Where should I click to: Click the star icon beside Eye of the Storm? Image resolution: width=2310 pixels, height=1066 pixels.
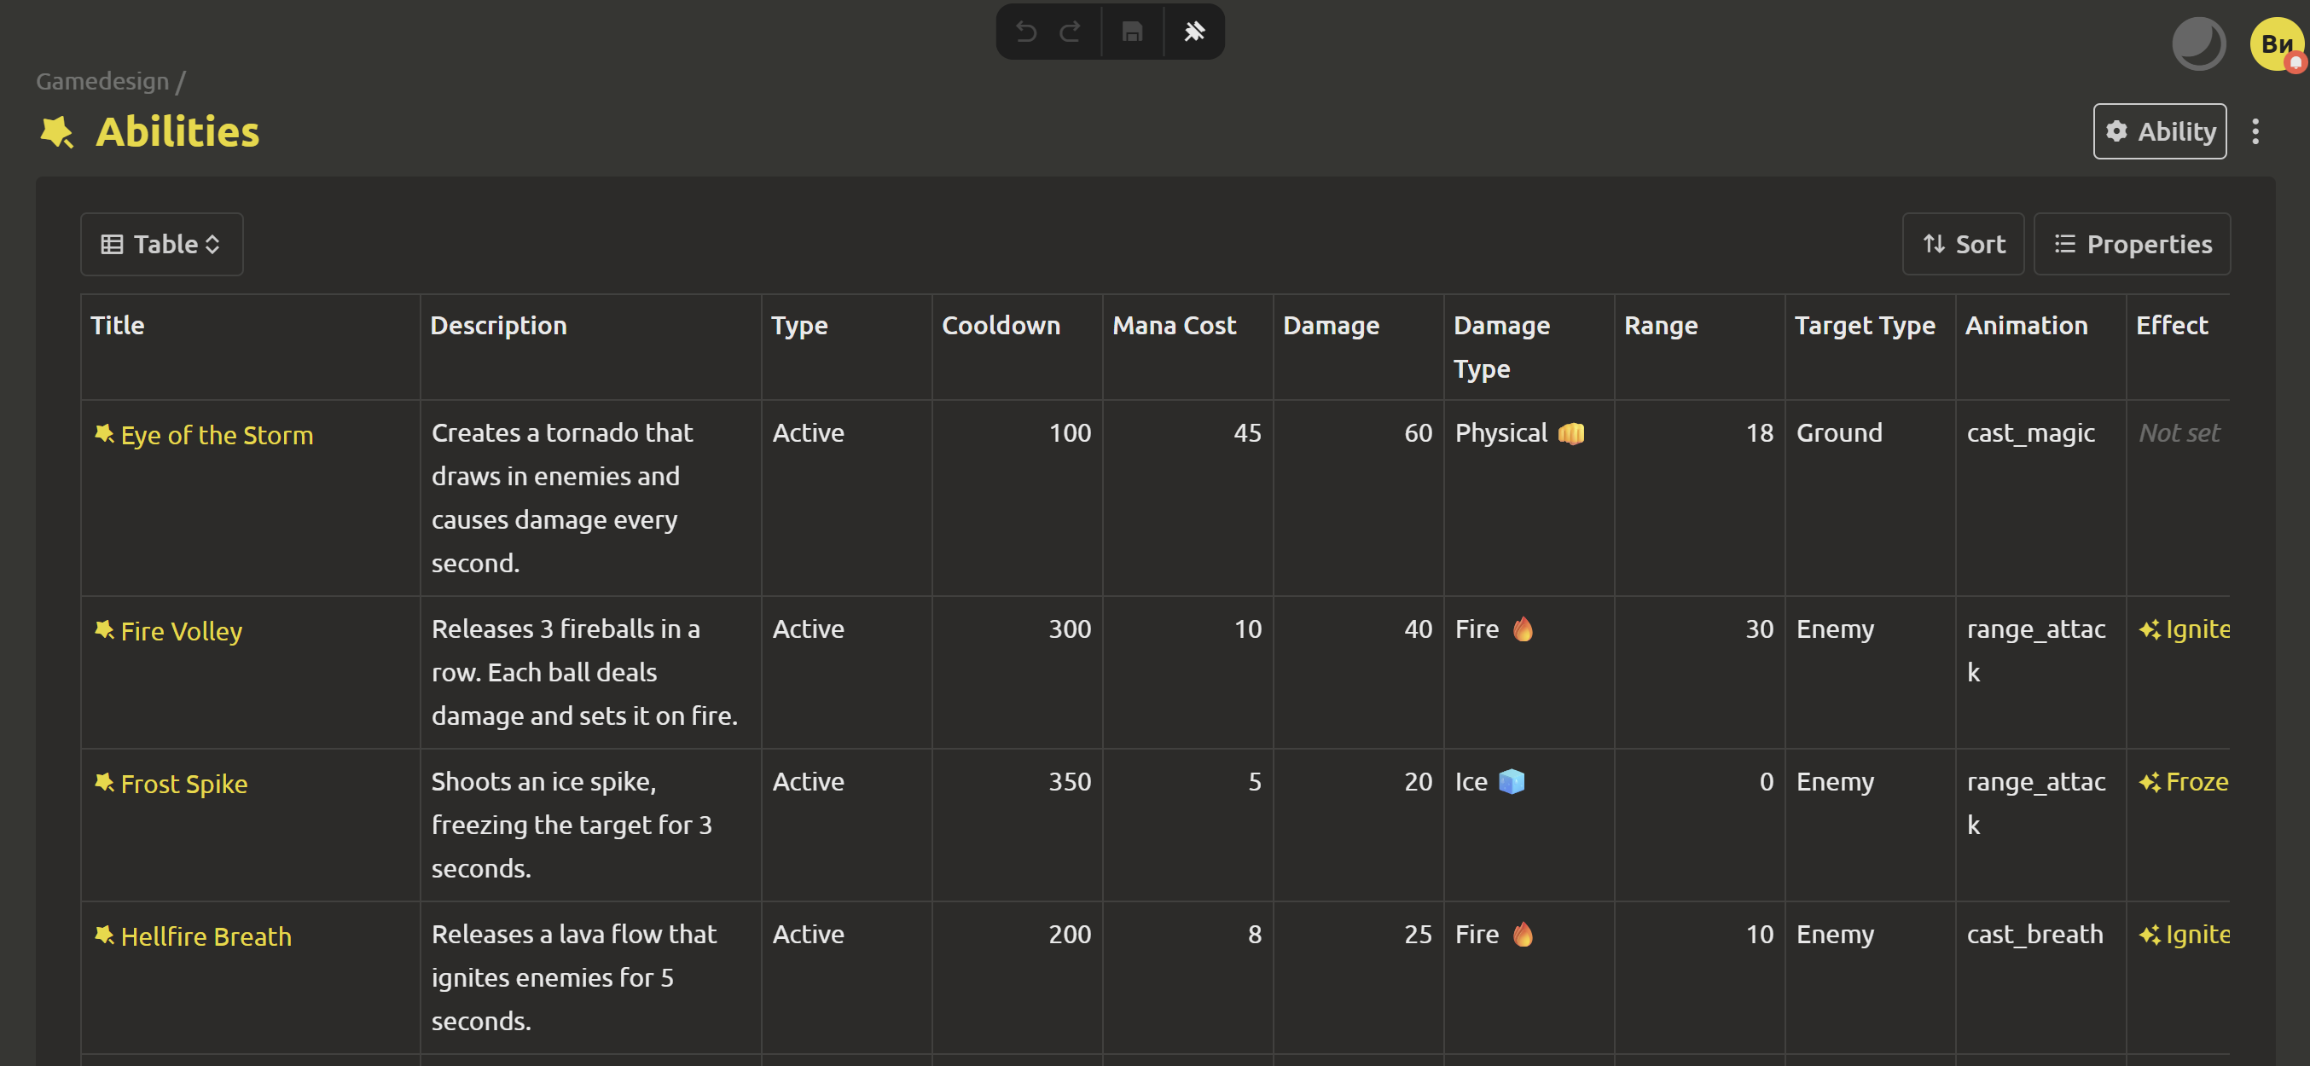coord(104,434)
